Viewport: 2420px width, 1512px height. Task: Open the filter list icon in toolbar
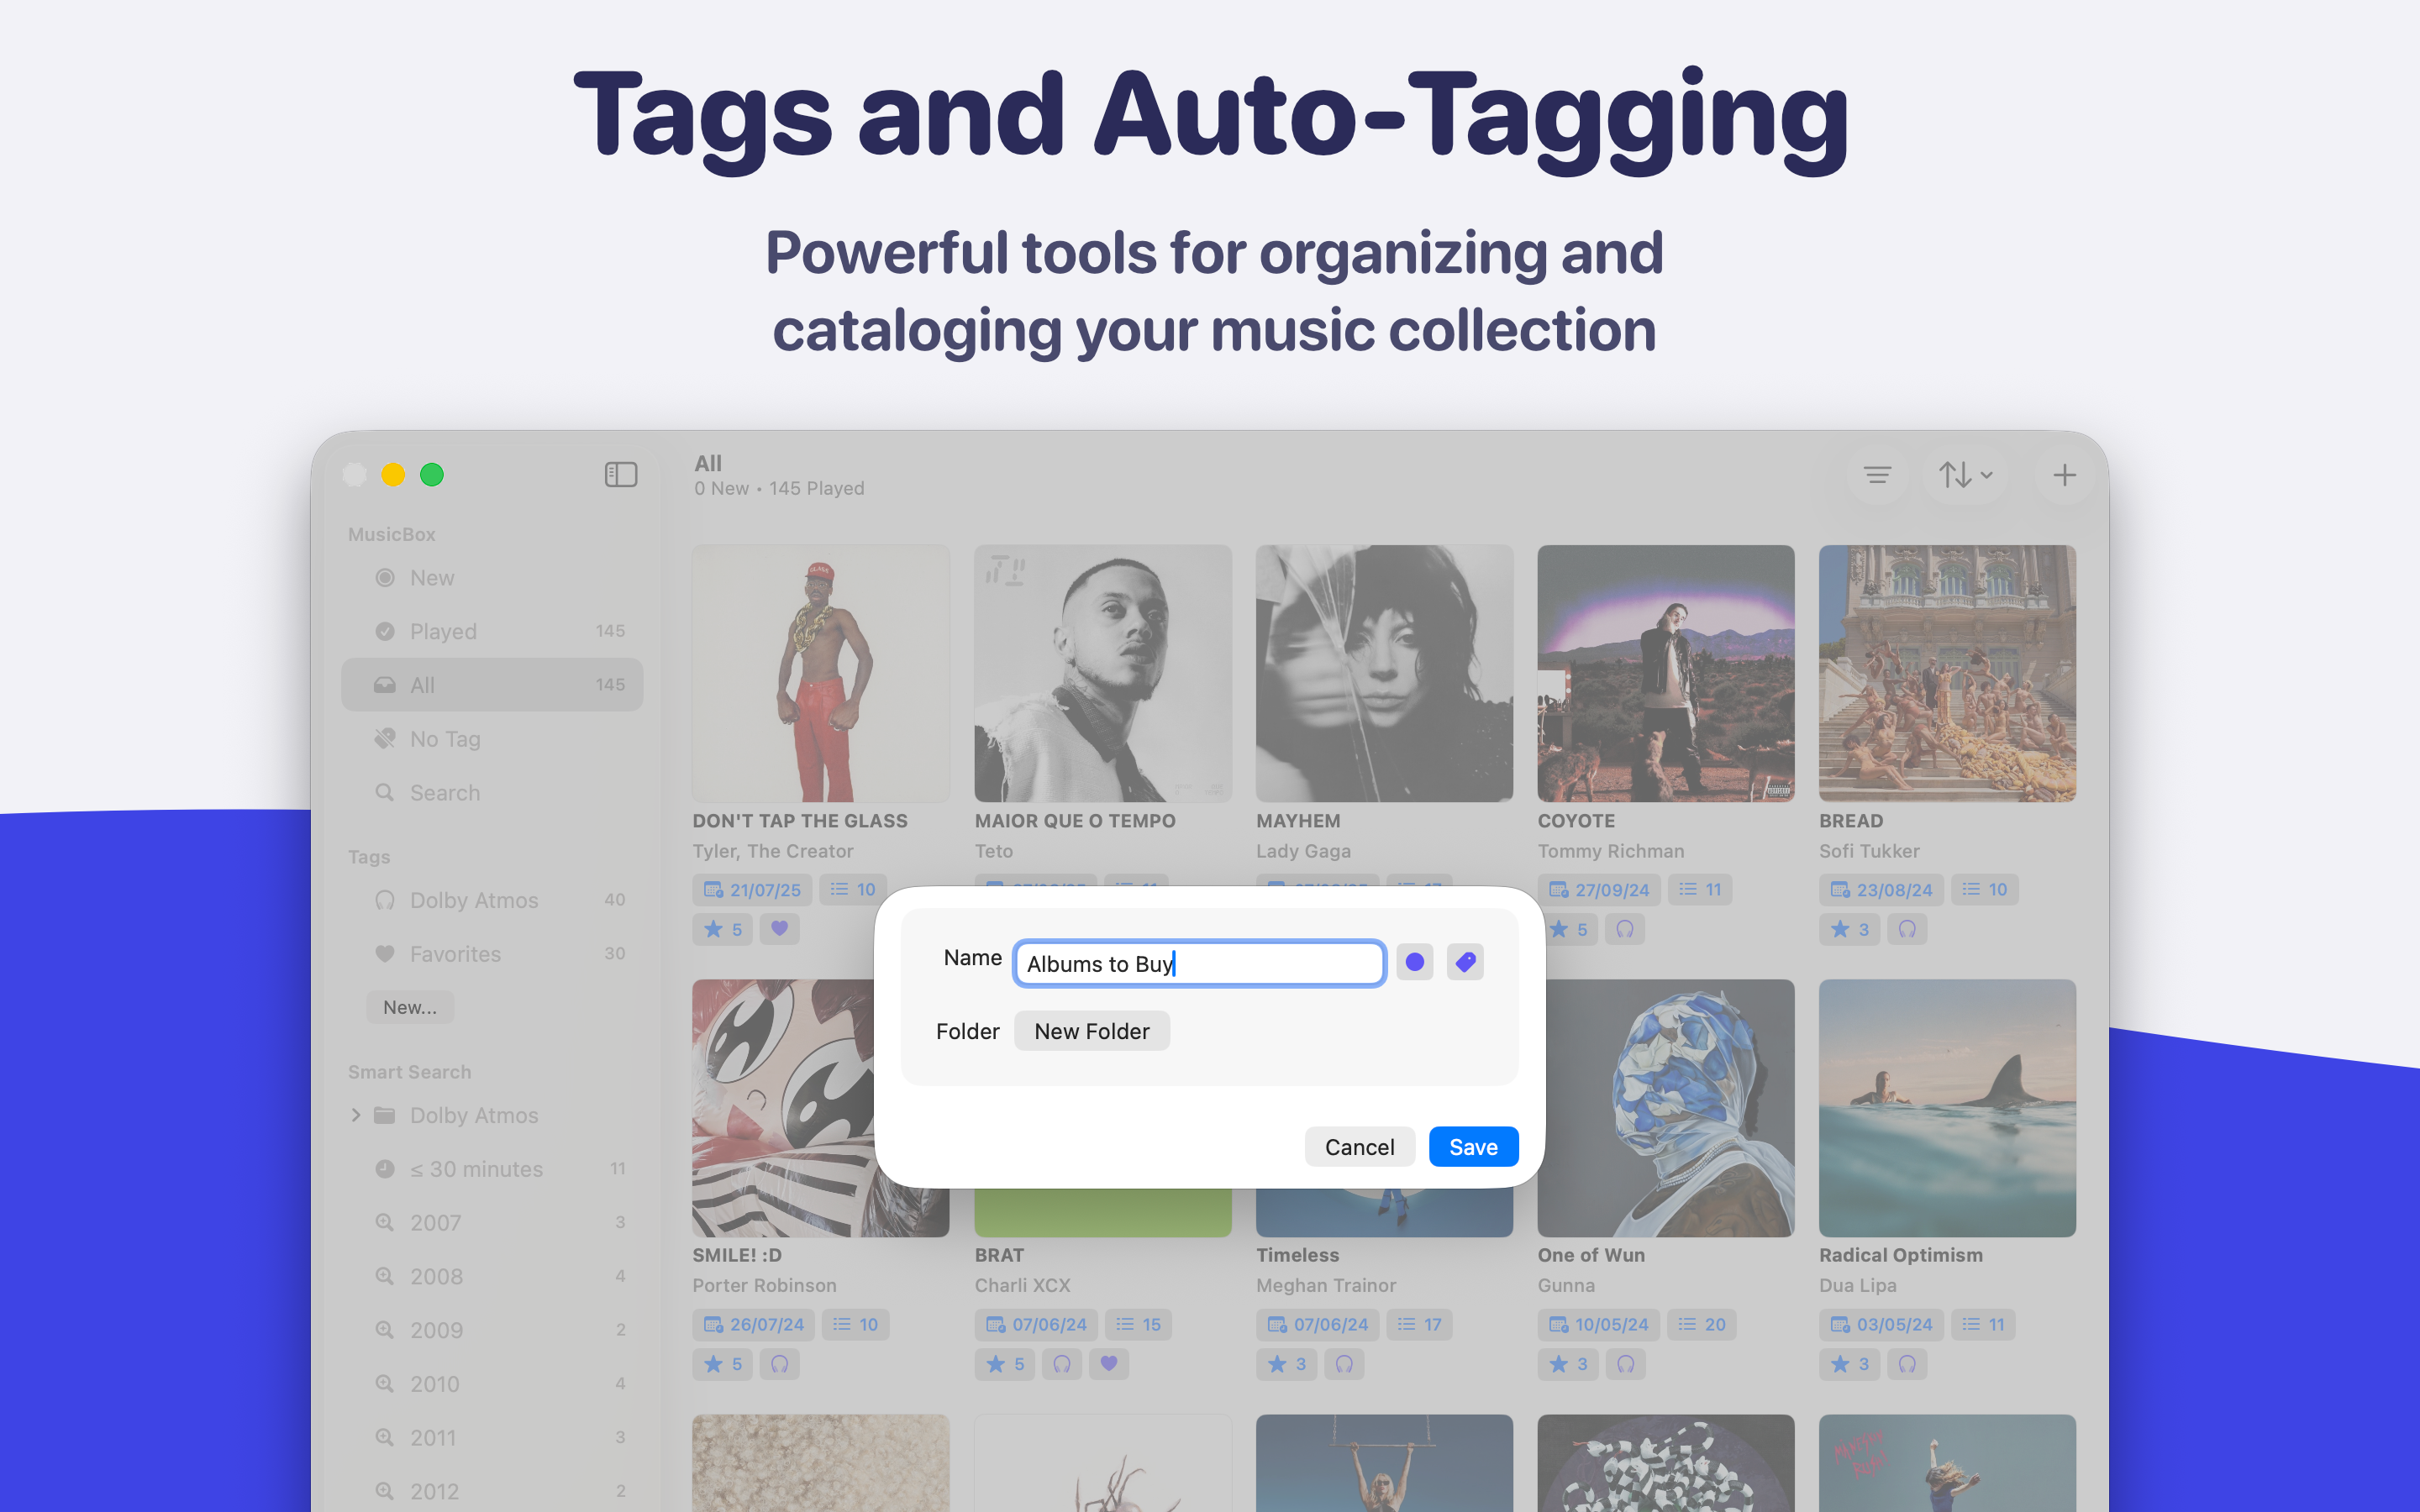click(1877, 475)
